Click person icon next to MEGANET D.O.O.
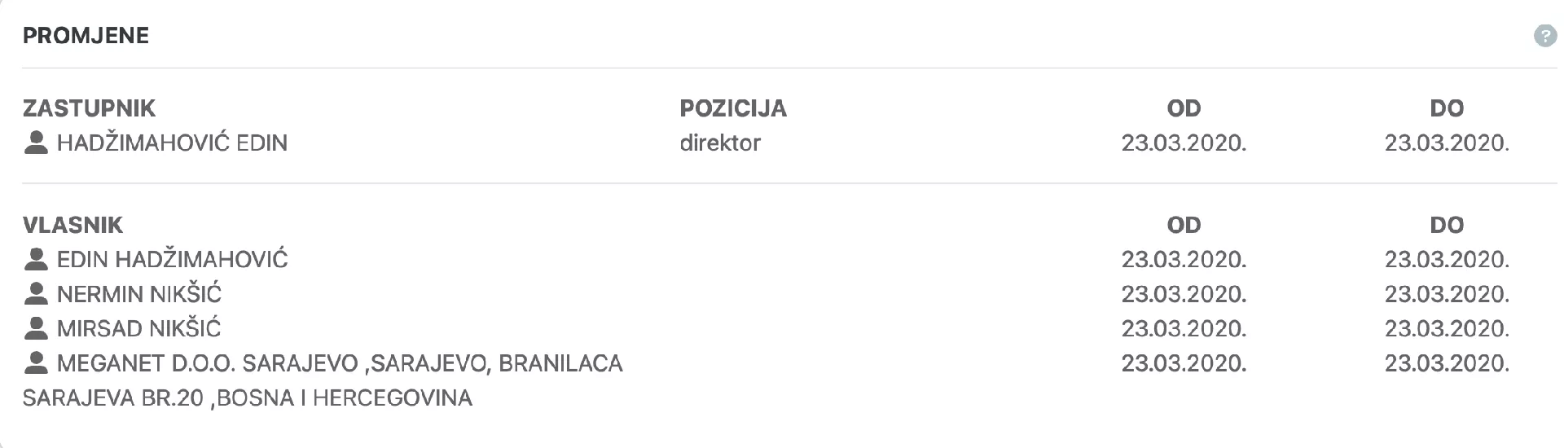This screenshot has height=448, width=1564. tap(36, 363)
